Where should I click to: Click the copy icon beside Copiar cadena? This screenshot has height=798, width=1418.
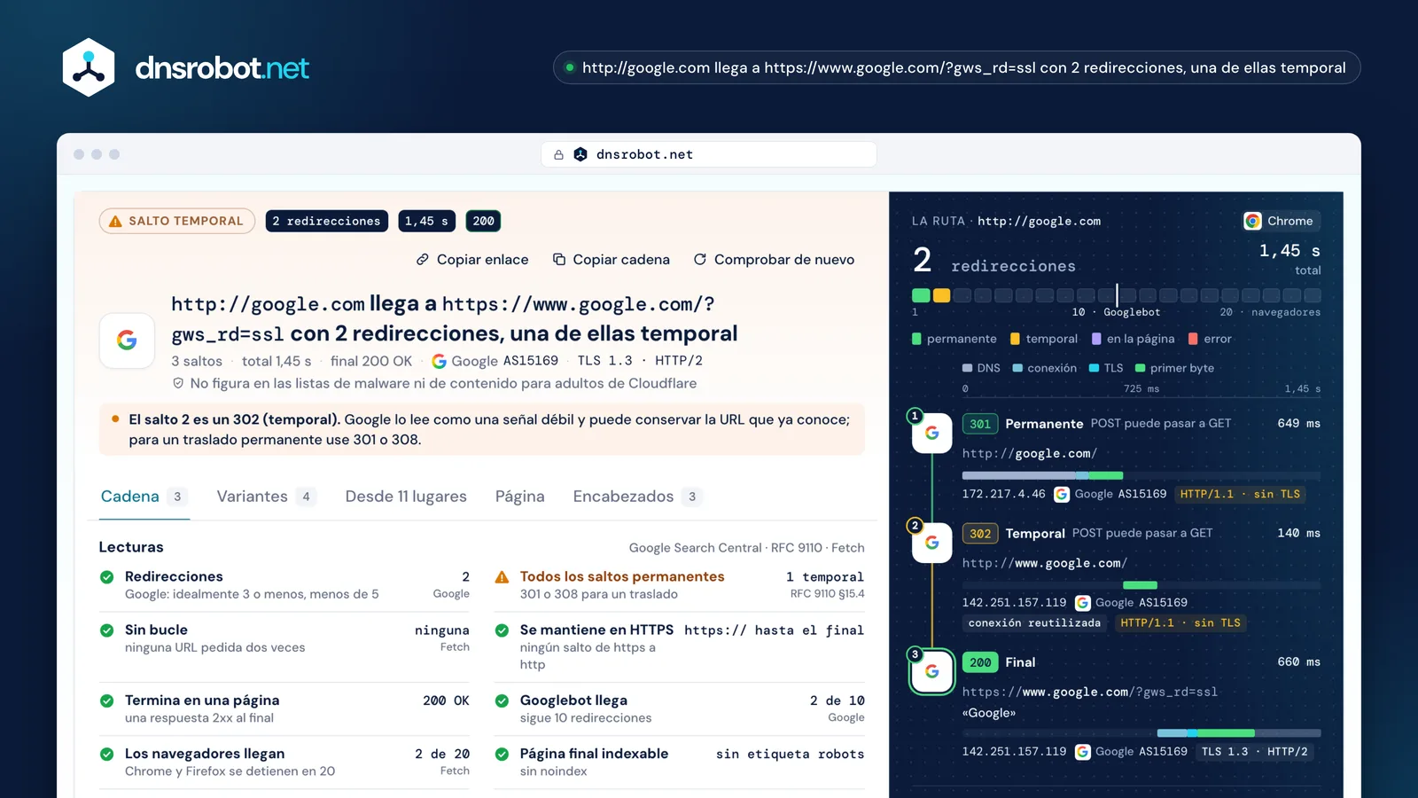click(x=559, y=260)
